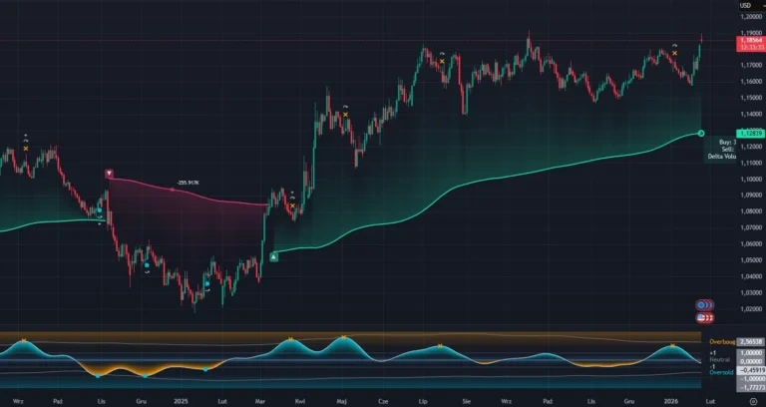The height and width of the screenshot is (407, 766).
Task: Click the Cze label on time axis
Action: (383, 402)
